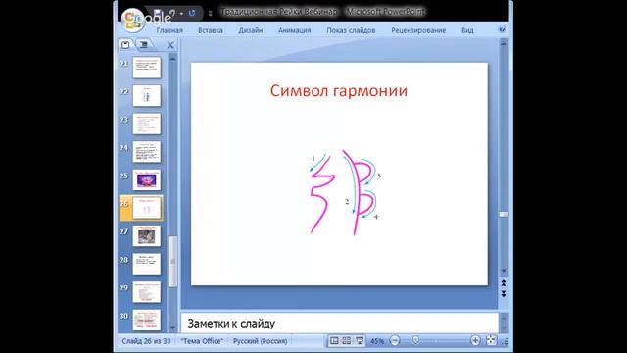
Task: Click the zoom out minus button
Action: pyautogui.click(x=395, y=341)
